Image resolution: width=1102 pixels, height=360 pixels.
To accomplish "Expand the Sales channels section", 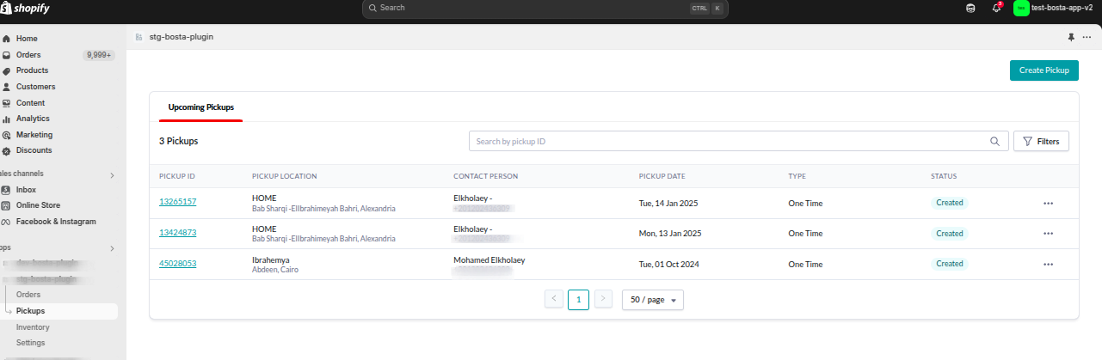I will pos(112,175).
